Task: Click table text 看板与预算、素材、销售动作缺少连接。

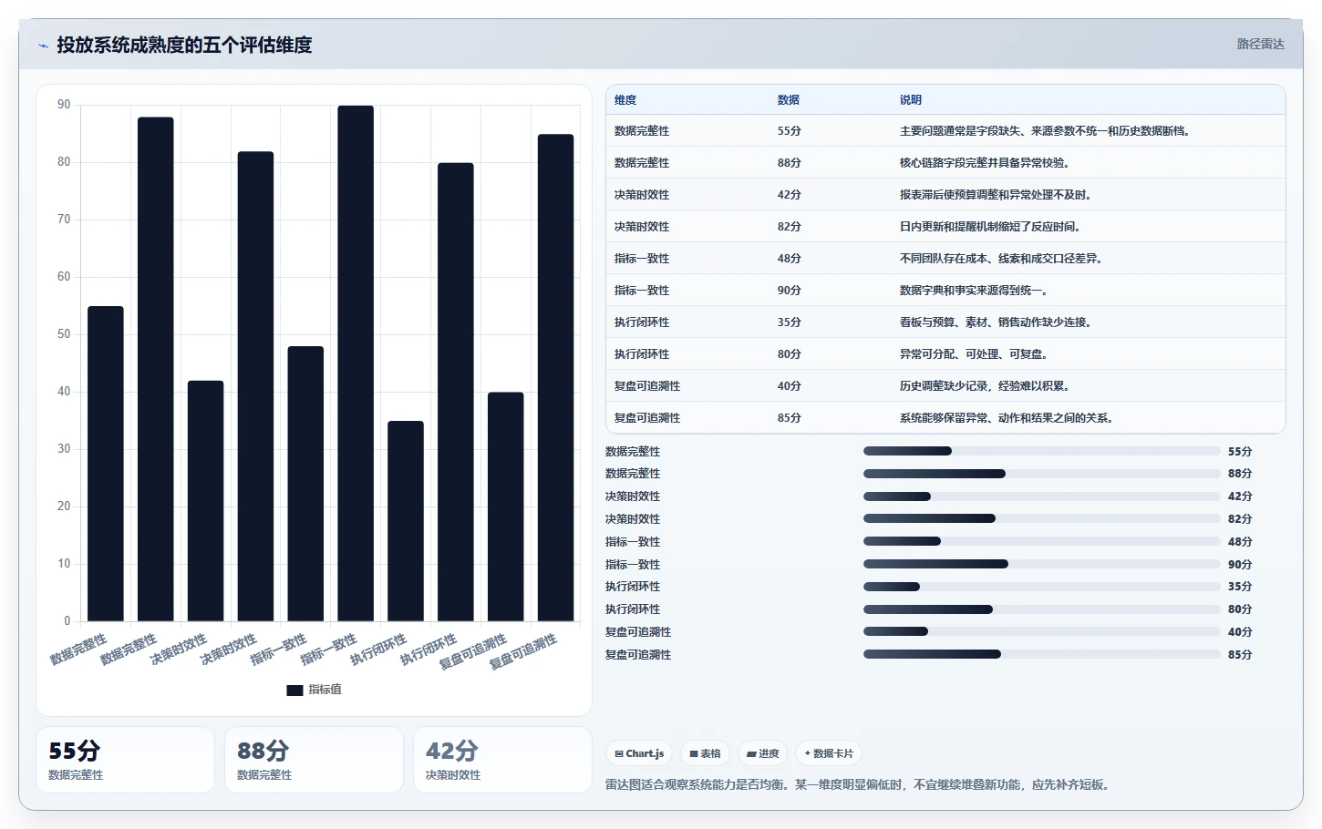Action: pos(996,322)
